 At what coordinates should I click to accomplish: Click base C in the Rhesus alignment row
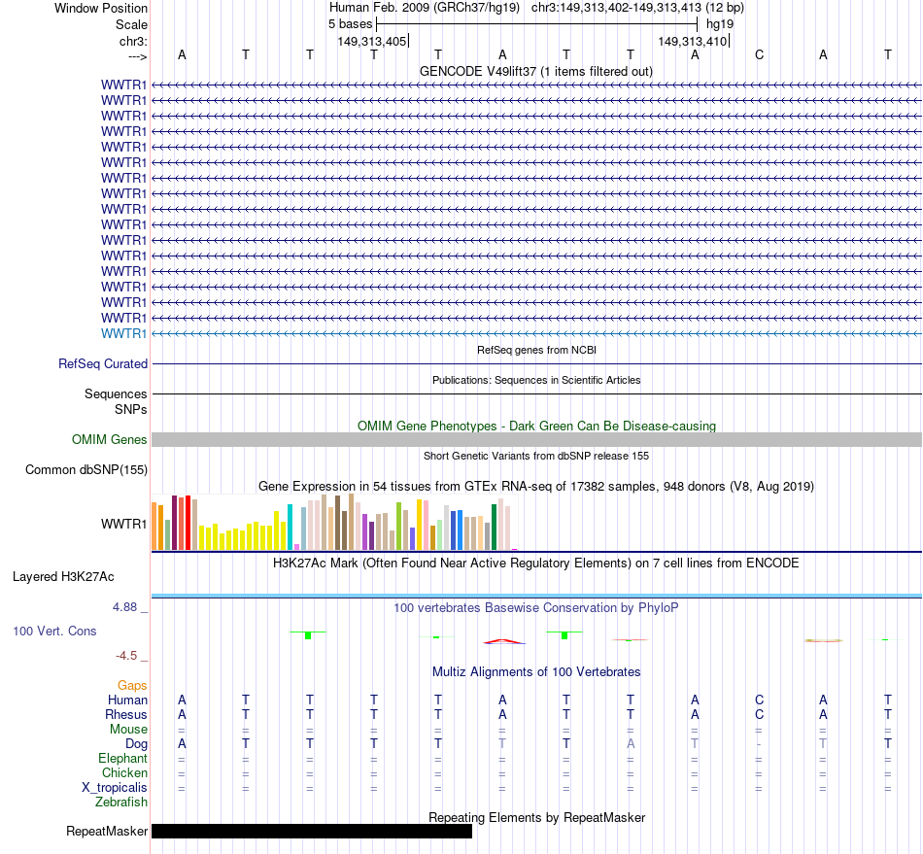point(760,714)
